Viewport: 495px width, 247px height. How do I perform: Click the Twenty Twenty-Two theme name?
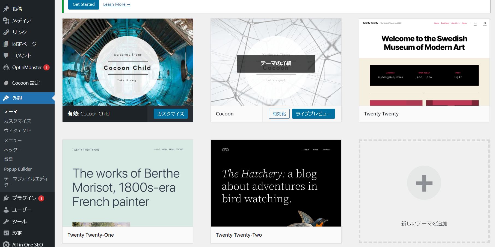point(239,235)
